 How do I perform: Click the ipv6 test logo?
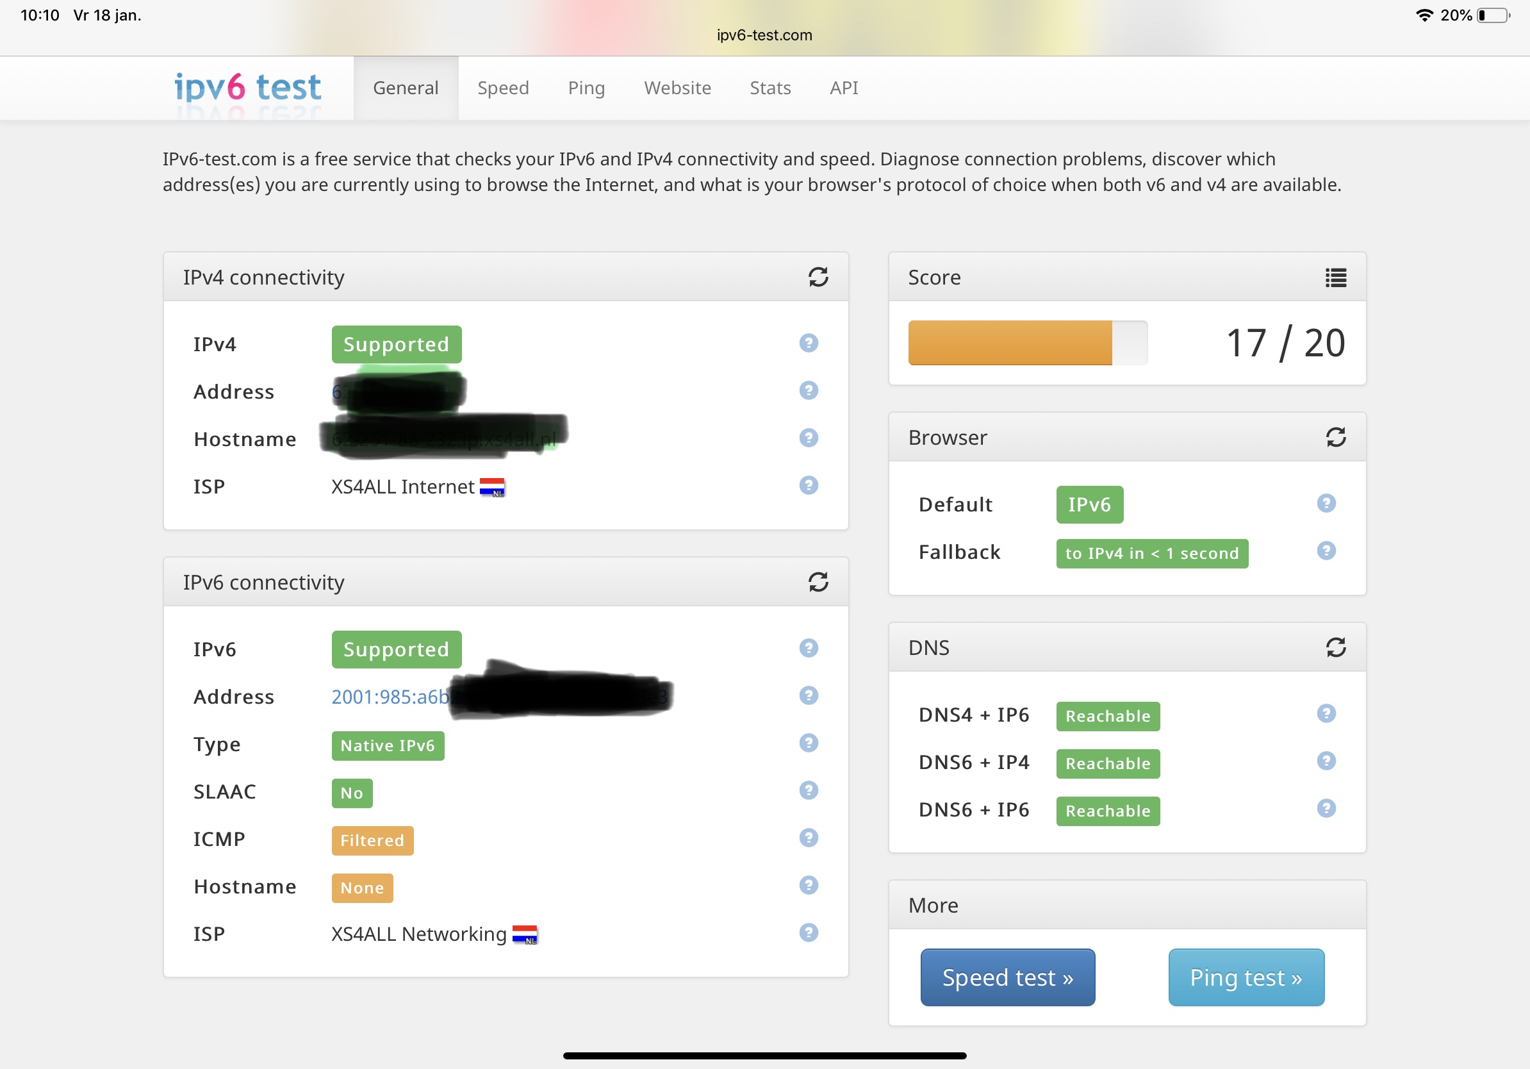tap(247, 87)
